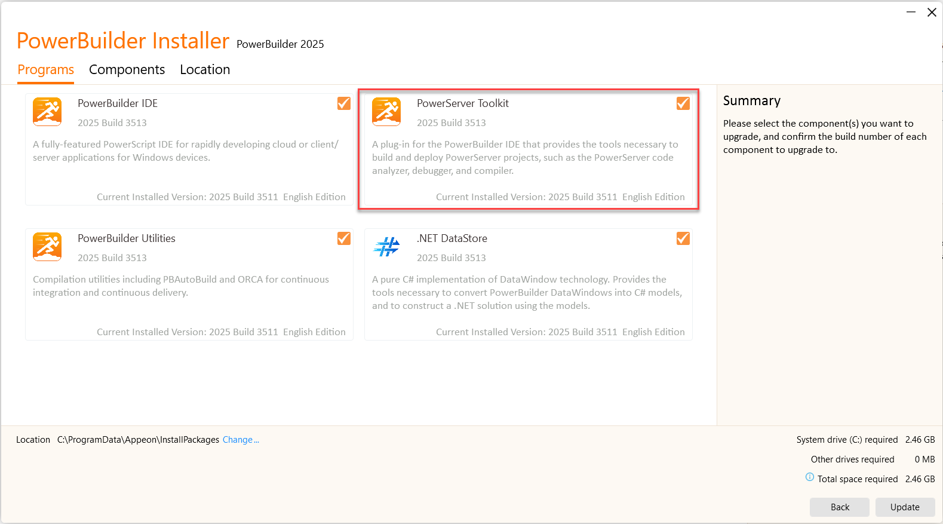The height and width of the screenshot is (524, 943).
Task: Click the PowerBuilder Utilities runner icon
Action: tap(47, 247)
